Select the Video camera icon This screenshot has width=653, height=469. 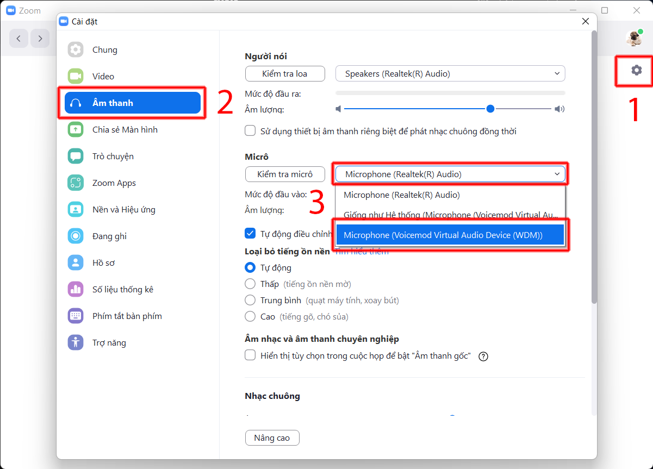click(x=76, y=77)
